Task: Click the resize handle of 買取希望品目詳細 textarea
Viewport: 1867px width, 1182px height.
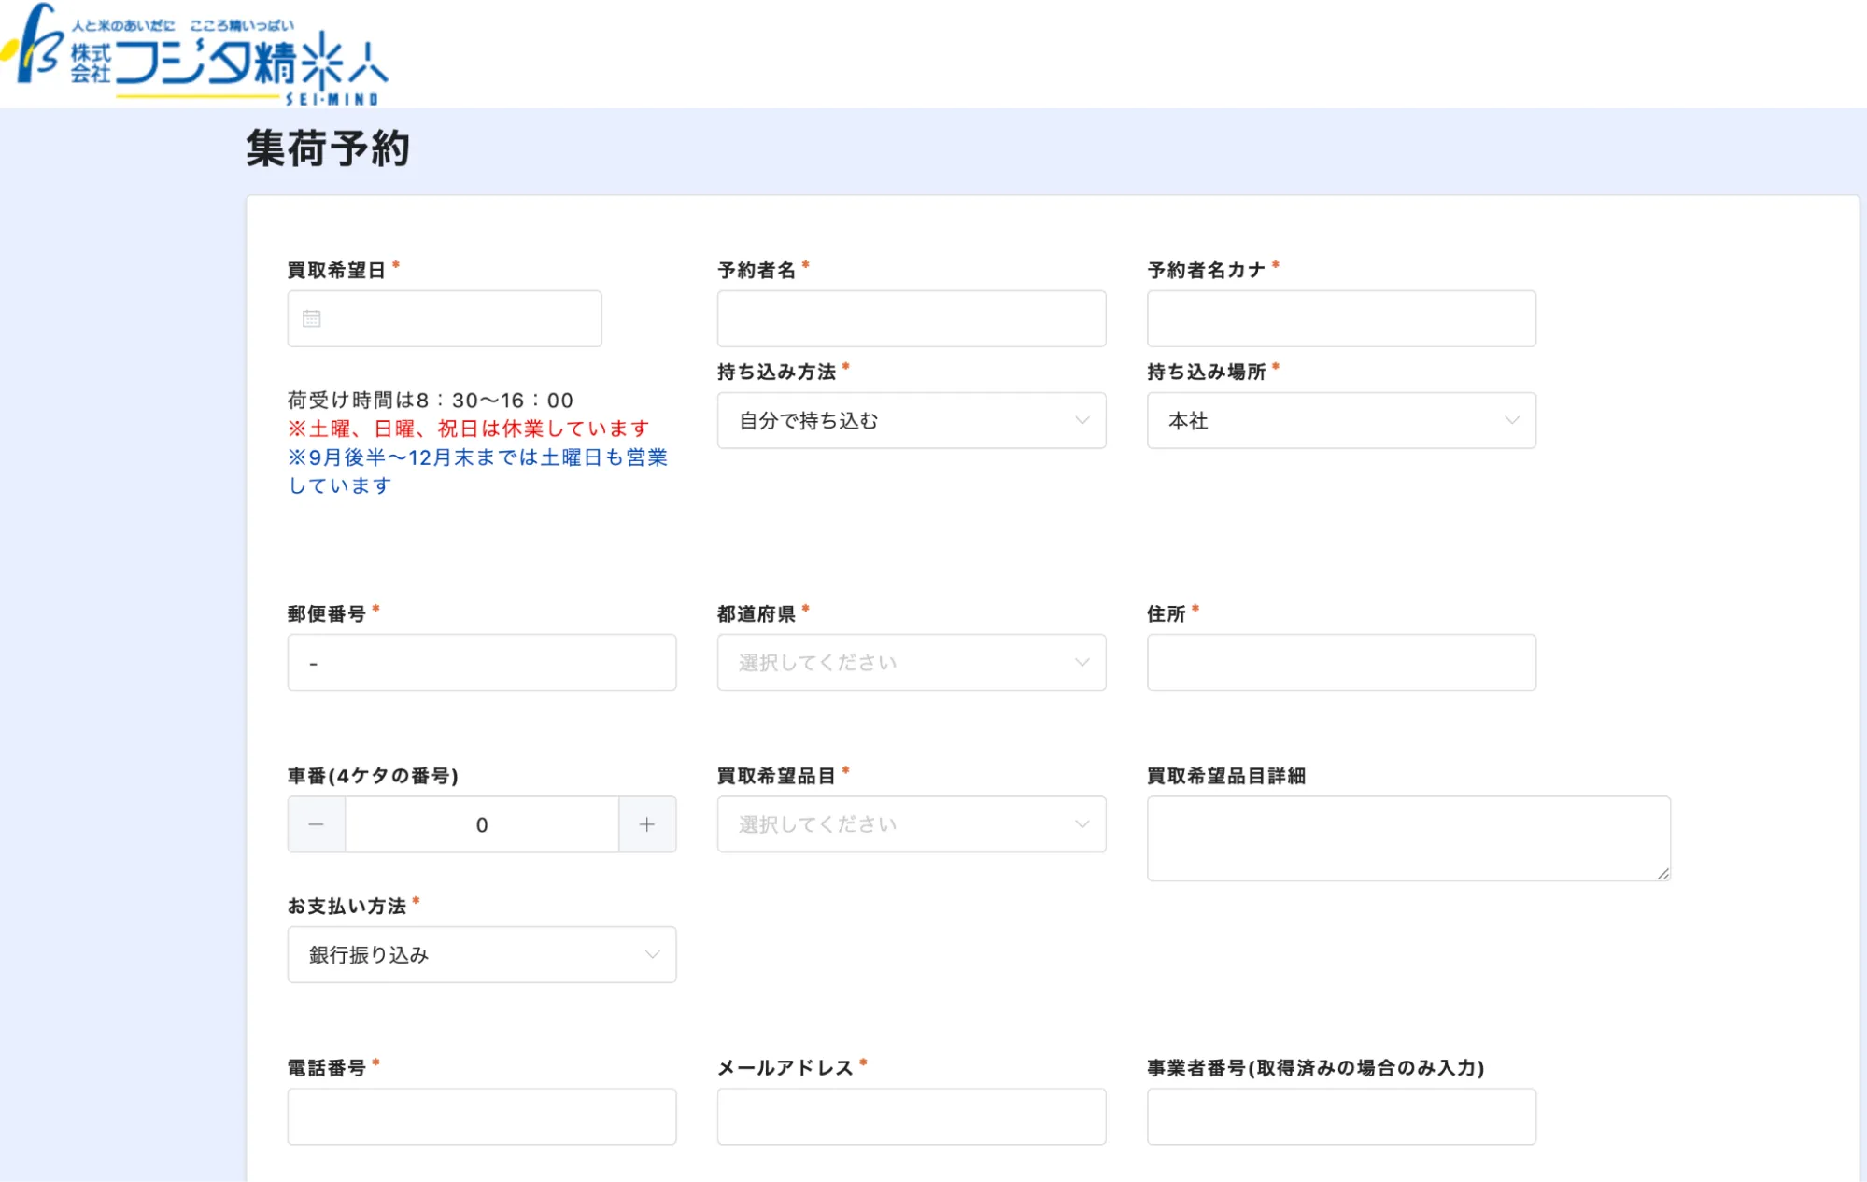Action: click(x=1663, y=874)
